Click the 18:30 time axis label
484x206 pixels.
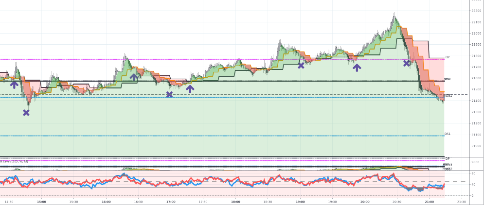pyautogui.click(x=268, y=202)
